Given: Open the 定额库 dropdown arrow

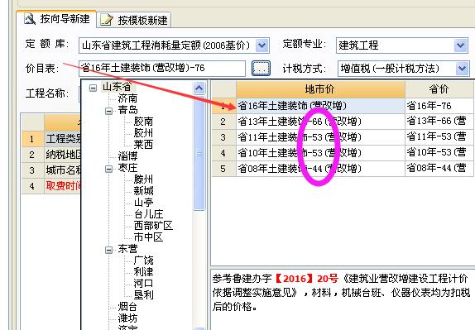Looking at the screenshot, I should pos(262,45).
